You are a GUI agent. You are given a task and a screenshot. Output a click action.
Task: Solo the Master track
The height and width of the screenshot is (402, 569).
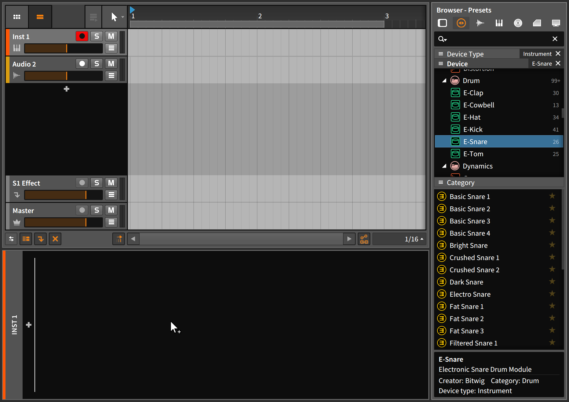click(96, 210)
